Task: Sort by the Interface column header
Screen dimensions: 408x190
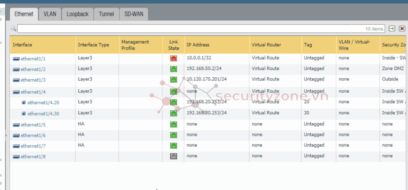Action: pos(23,45)
